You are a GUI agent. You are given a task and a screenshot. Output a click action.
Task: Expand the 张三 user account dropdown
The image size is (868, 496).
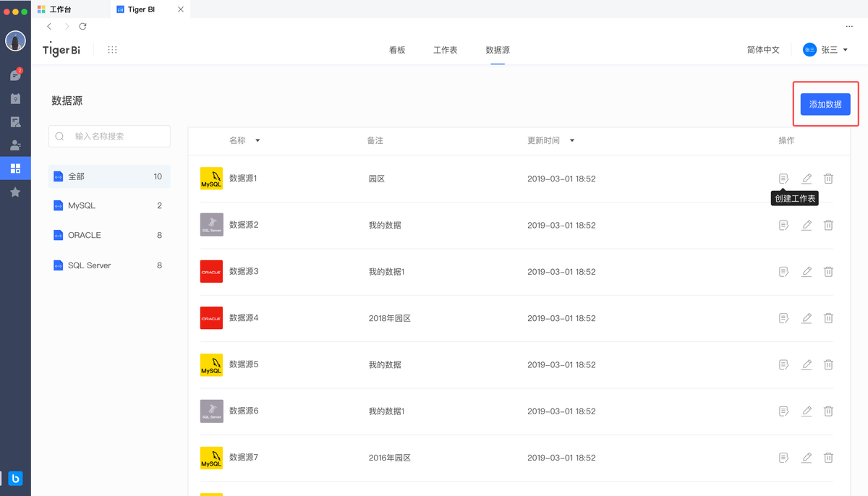point(845,51)
